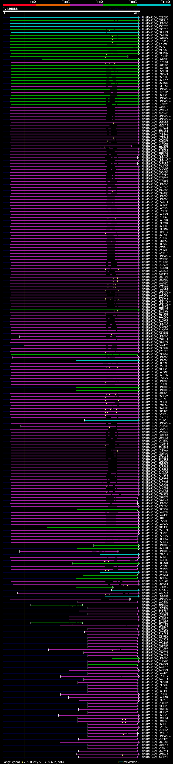Open hit UniRef100_B8LLX1
Image resolution: width=173 pixels, height=764 pixels.
click(155, 32)
